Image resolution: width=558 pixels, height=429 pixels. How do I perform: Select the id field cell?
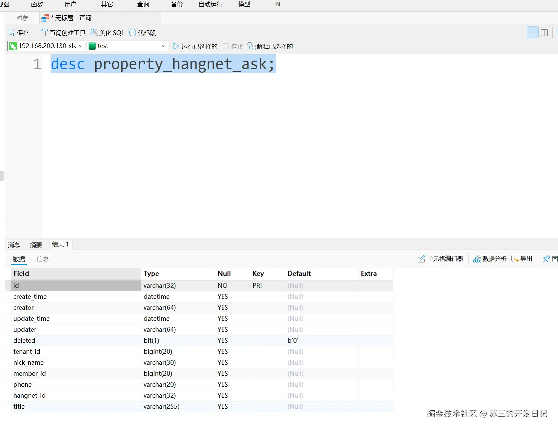(x=76, y=285)
